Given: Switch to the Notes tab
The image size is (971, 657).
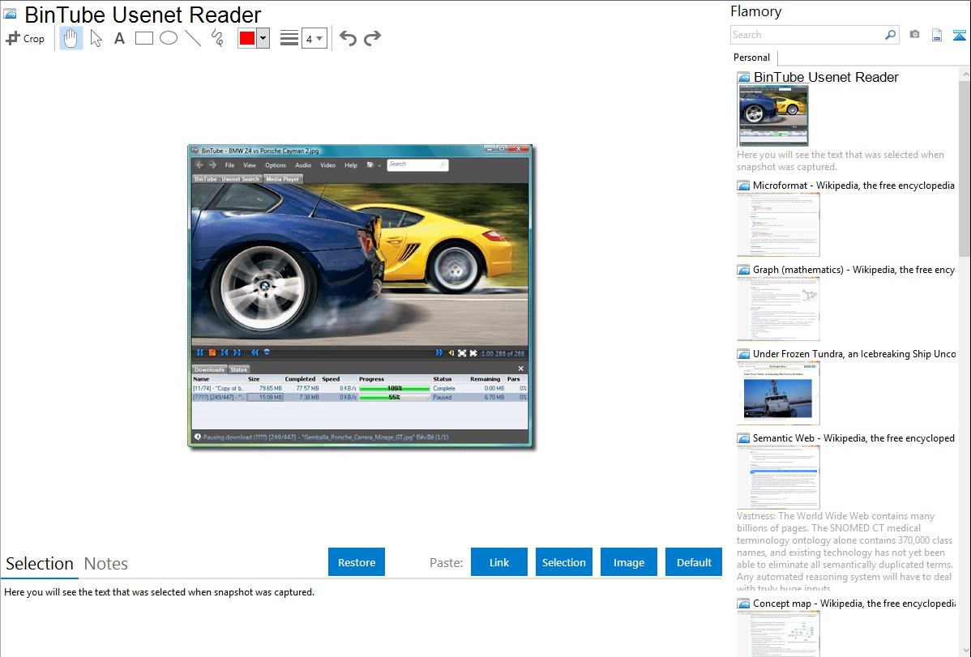Looking at the screenshot, I should (x=106, y=564).
